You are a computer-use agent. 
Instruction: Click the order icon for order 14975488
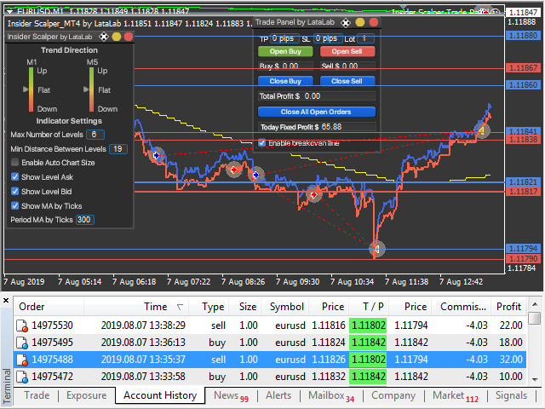pos(22,360)
